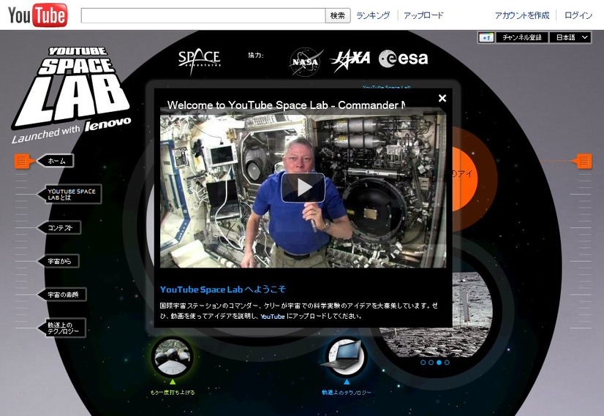Viewport: 604px width, 416px height.
Task: Play the Commander welcome video
Action: point(303,187)
